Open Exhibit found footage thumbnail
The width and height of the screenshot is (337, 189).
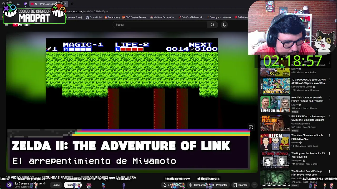(275, 178)
